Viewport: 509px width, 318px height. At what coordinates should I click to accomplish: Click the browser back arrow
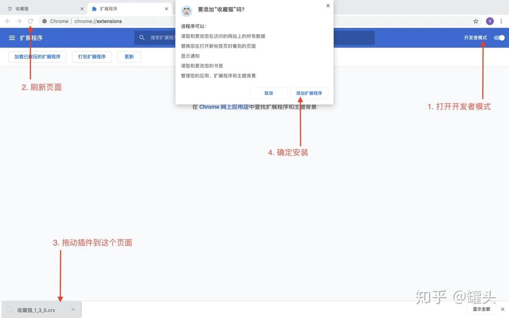click(x=8, y=21)
